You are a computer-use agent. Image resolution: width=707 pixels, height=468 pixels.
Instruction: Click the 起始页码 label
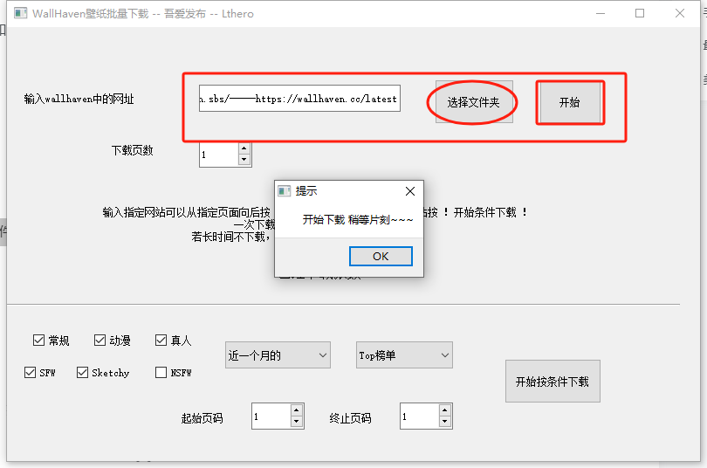[202, 418]
